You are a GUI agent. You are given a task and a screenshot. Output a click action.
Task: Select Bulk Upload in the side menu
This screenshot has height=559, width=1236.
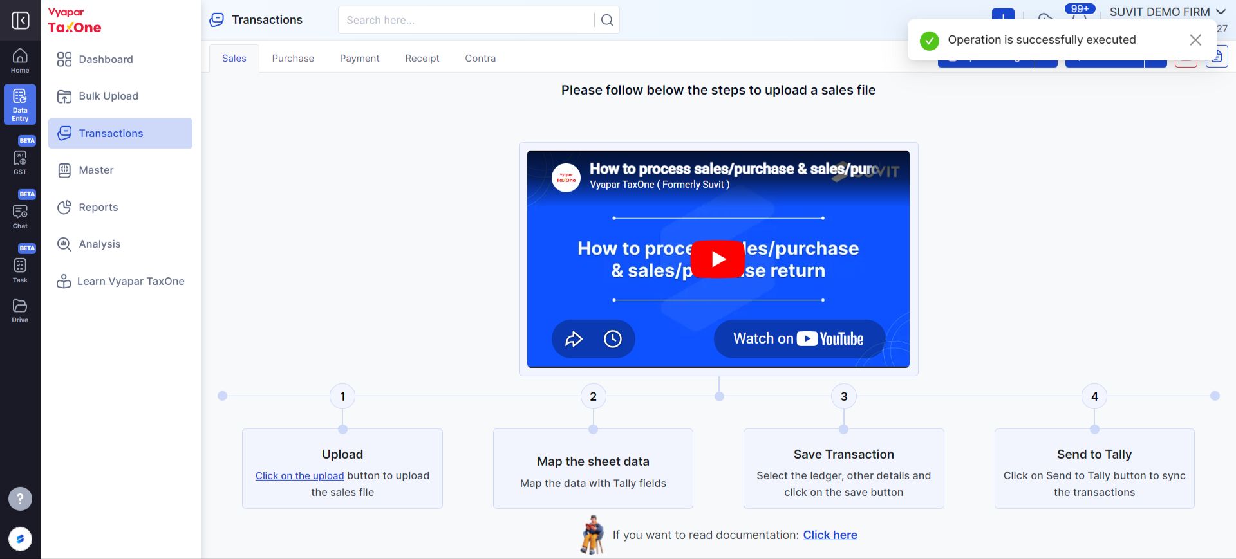(x=120, y=96)
